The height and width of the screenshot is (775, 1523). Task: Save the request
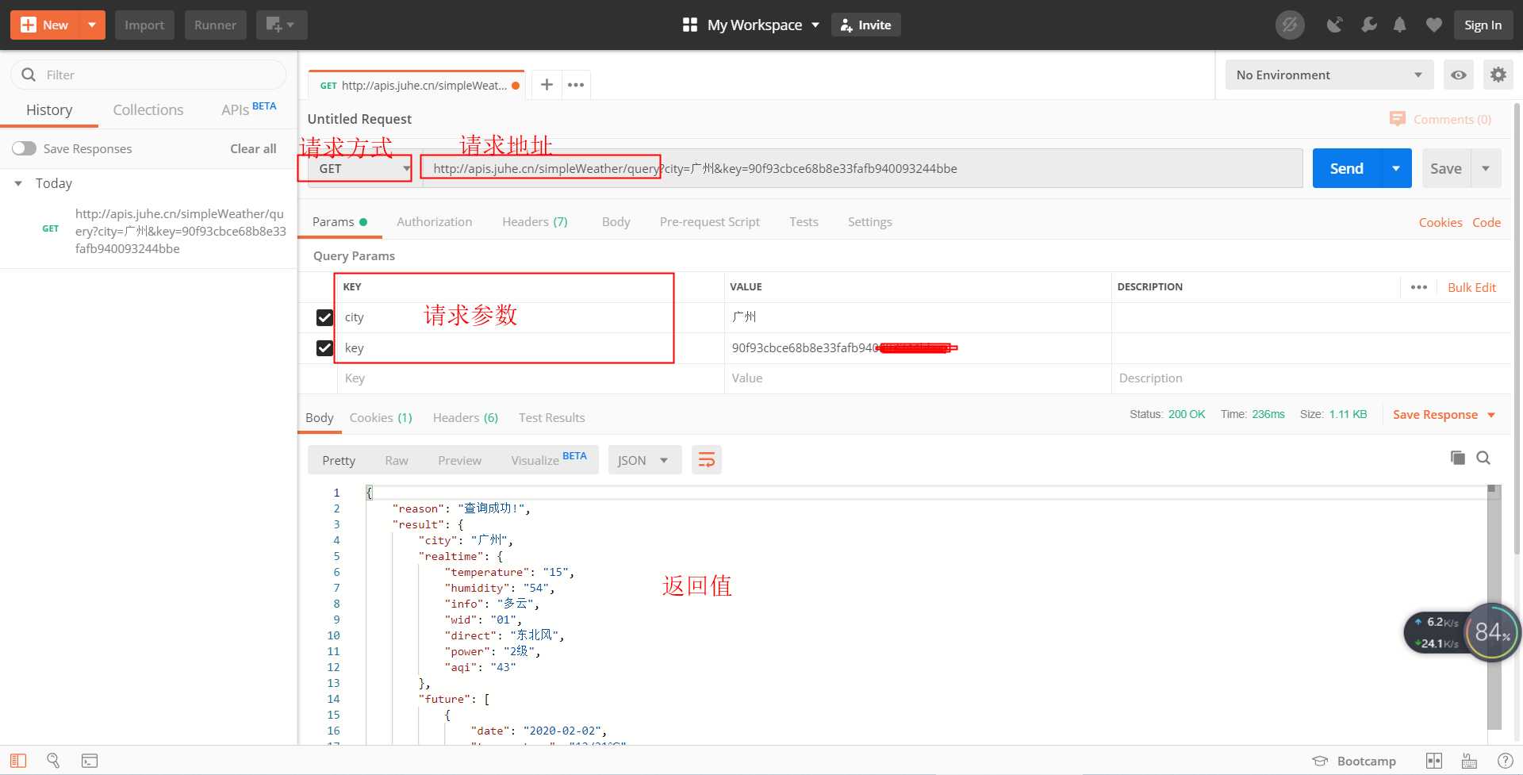pyautogui.click(x=1445, y=168)
